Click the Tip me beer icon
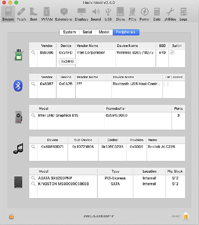The width and height of the screenshot is (199, 225). [186, 216]
